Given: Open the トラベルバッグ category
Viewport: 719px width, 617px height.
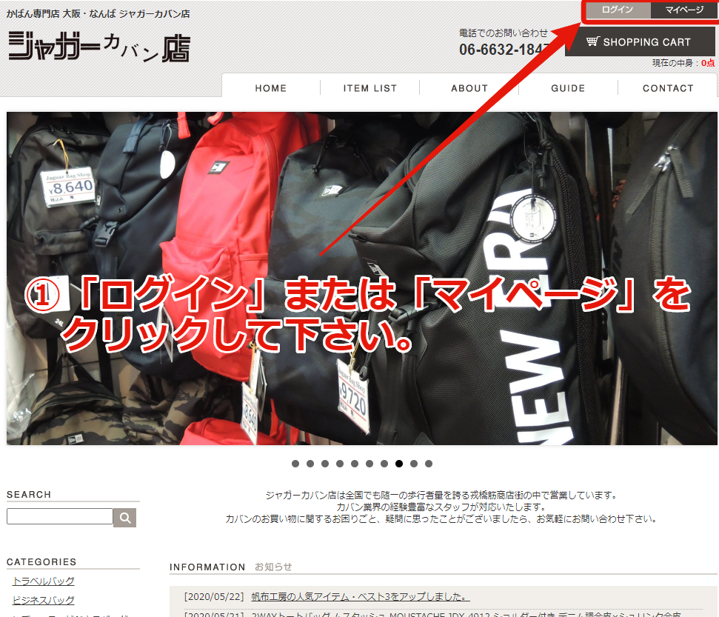Looking at the screenshot, I should click(x=44, y=581).
